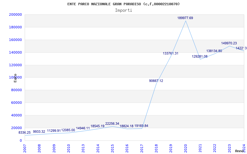247x154 pixels.
Task: Click the 200000 y-axis tick label
Action: (15, 14)
